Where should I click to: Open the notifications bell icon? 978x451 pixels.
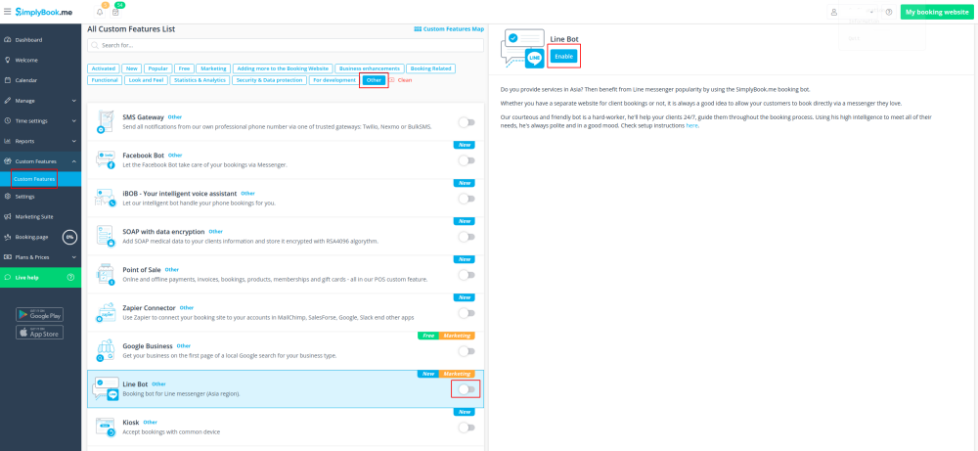[x=100, y=12]
